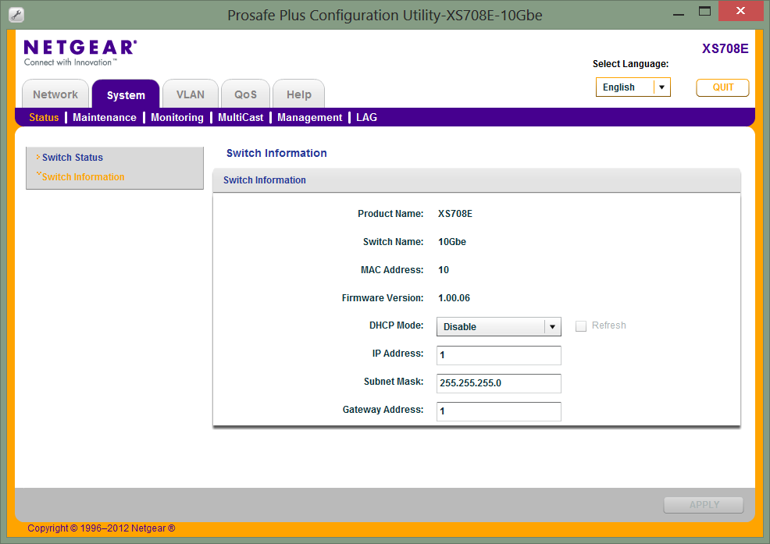Click the Netgear copyright text
The height and width of the screenshot is (544, 770).
click(102, 528)
